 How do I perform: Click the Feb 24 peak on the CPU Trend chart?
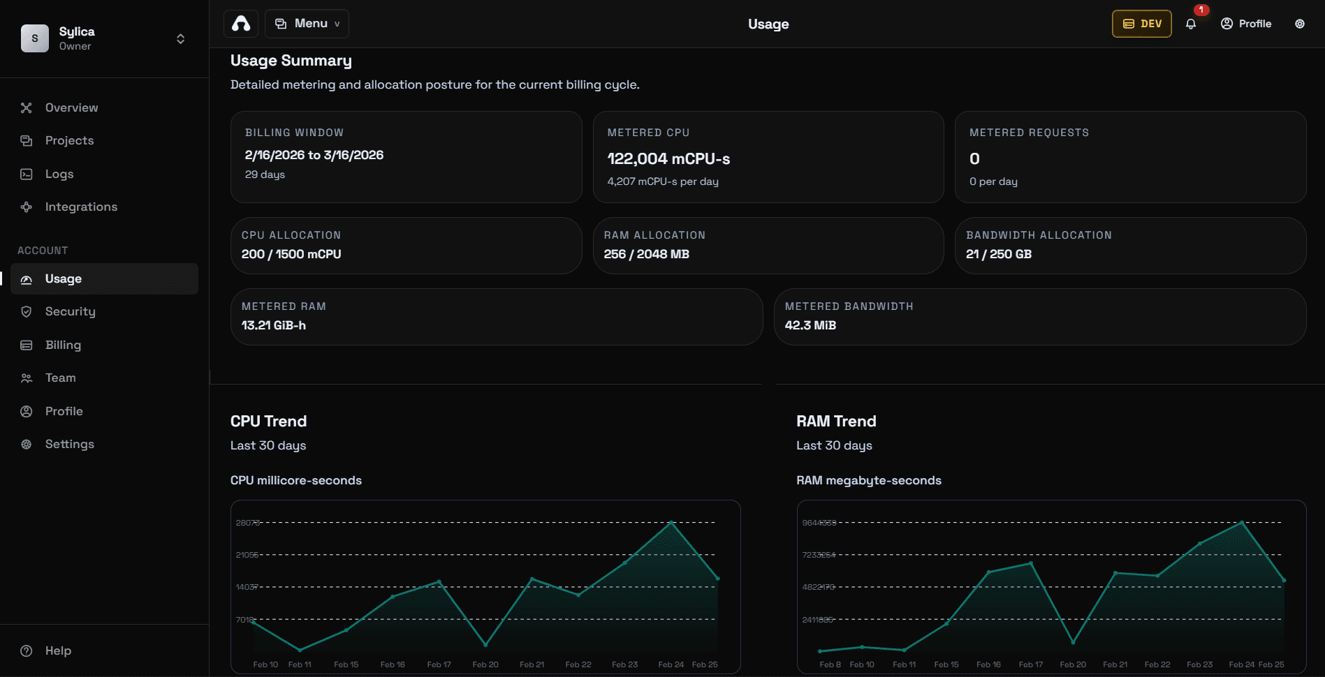pos(671,521)
